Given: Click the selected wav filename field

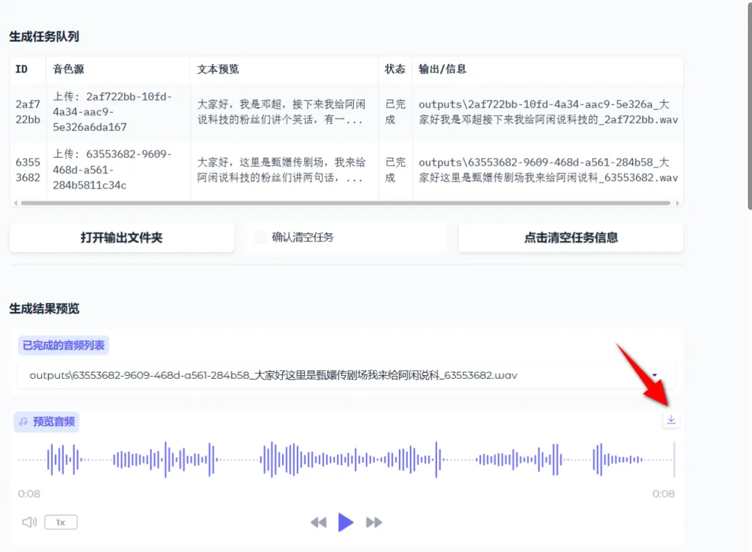Looking at the screenshot, I should tap(279, 374).
